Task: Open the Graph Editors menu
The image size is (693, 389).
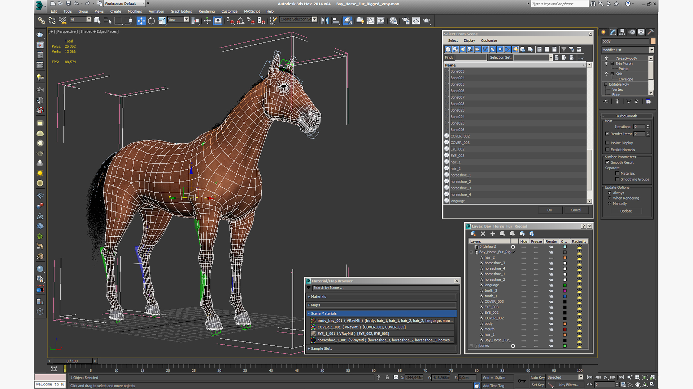Action: 181,11
